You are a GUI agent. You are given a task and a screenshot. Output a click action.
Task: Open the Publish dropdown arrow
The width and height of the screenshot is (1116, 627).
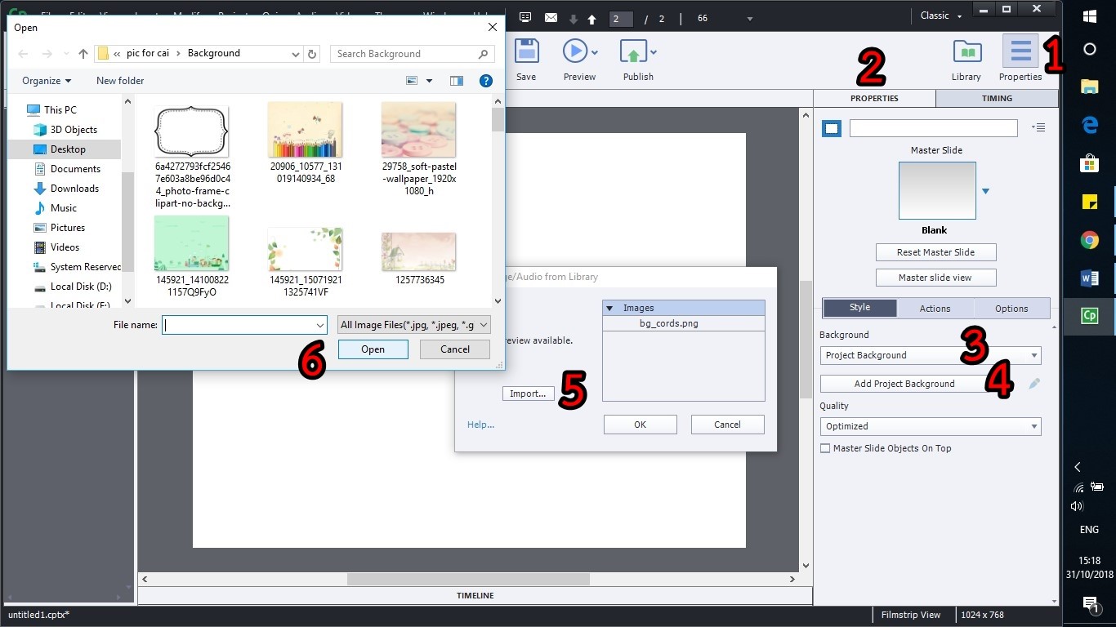653,52
